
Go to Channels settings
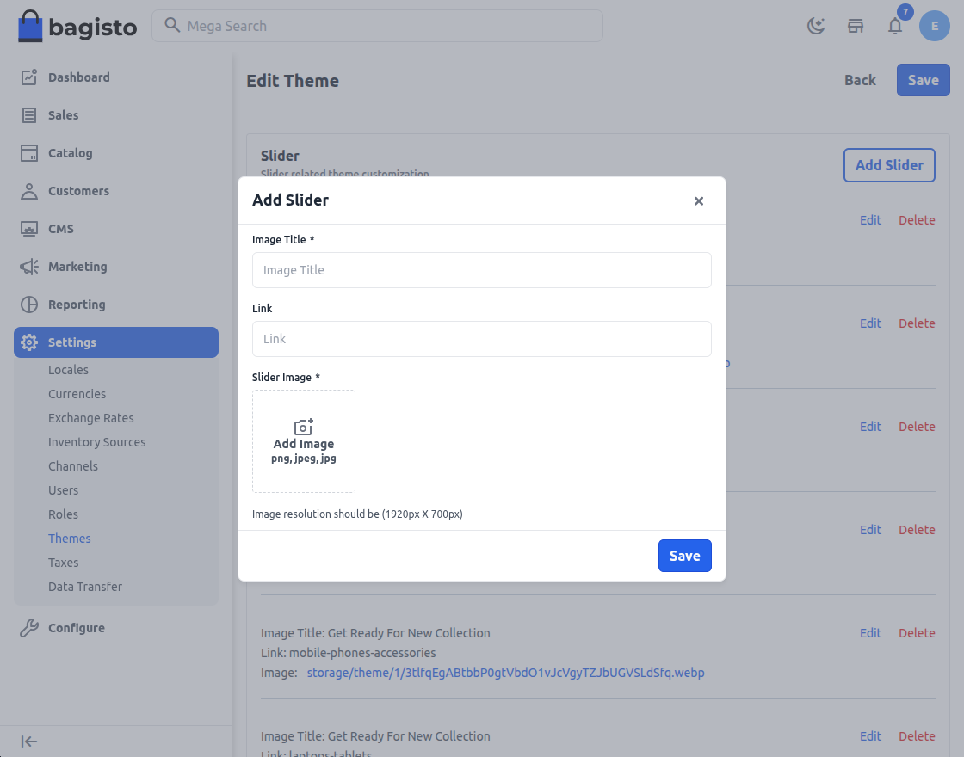73,466
